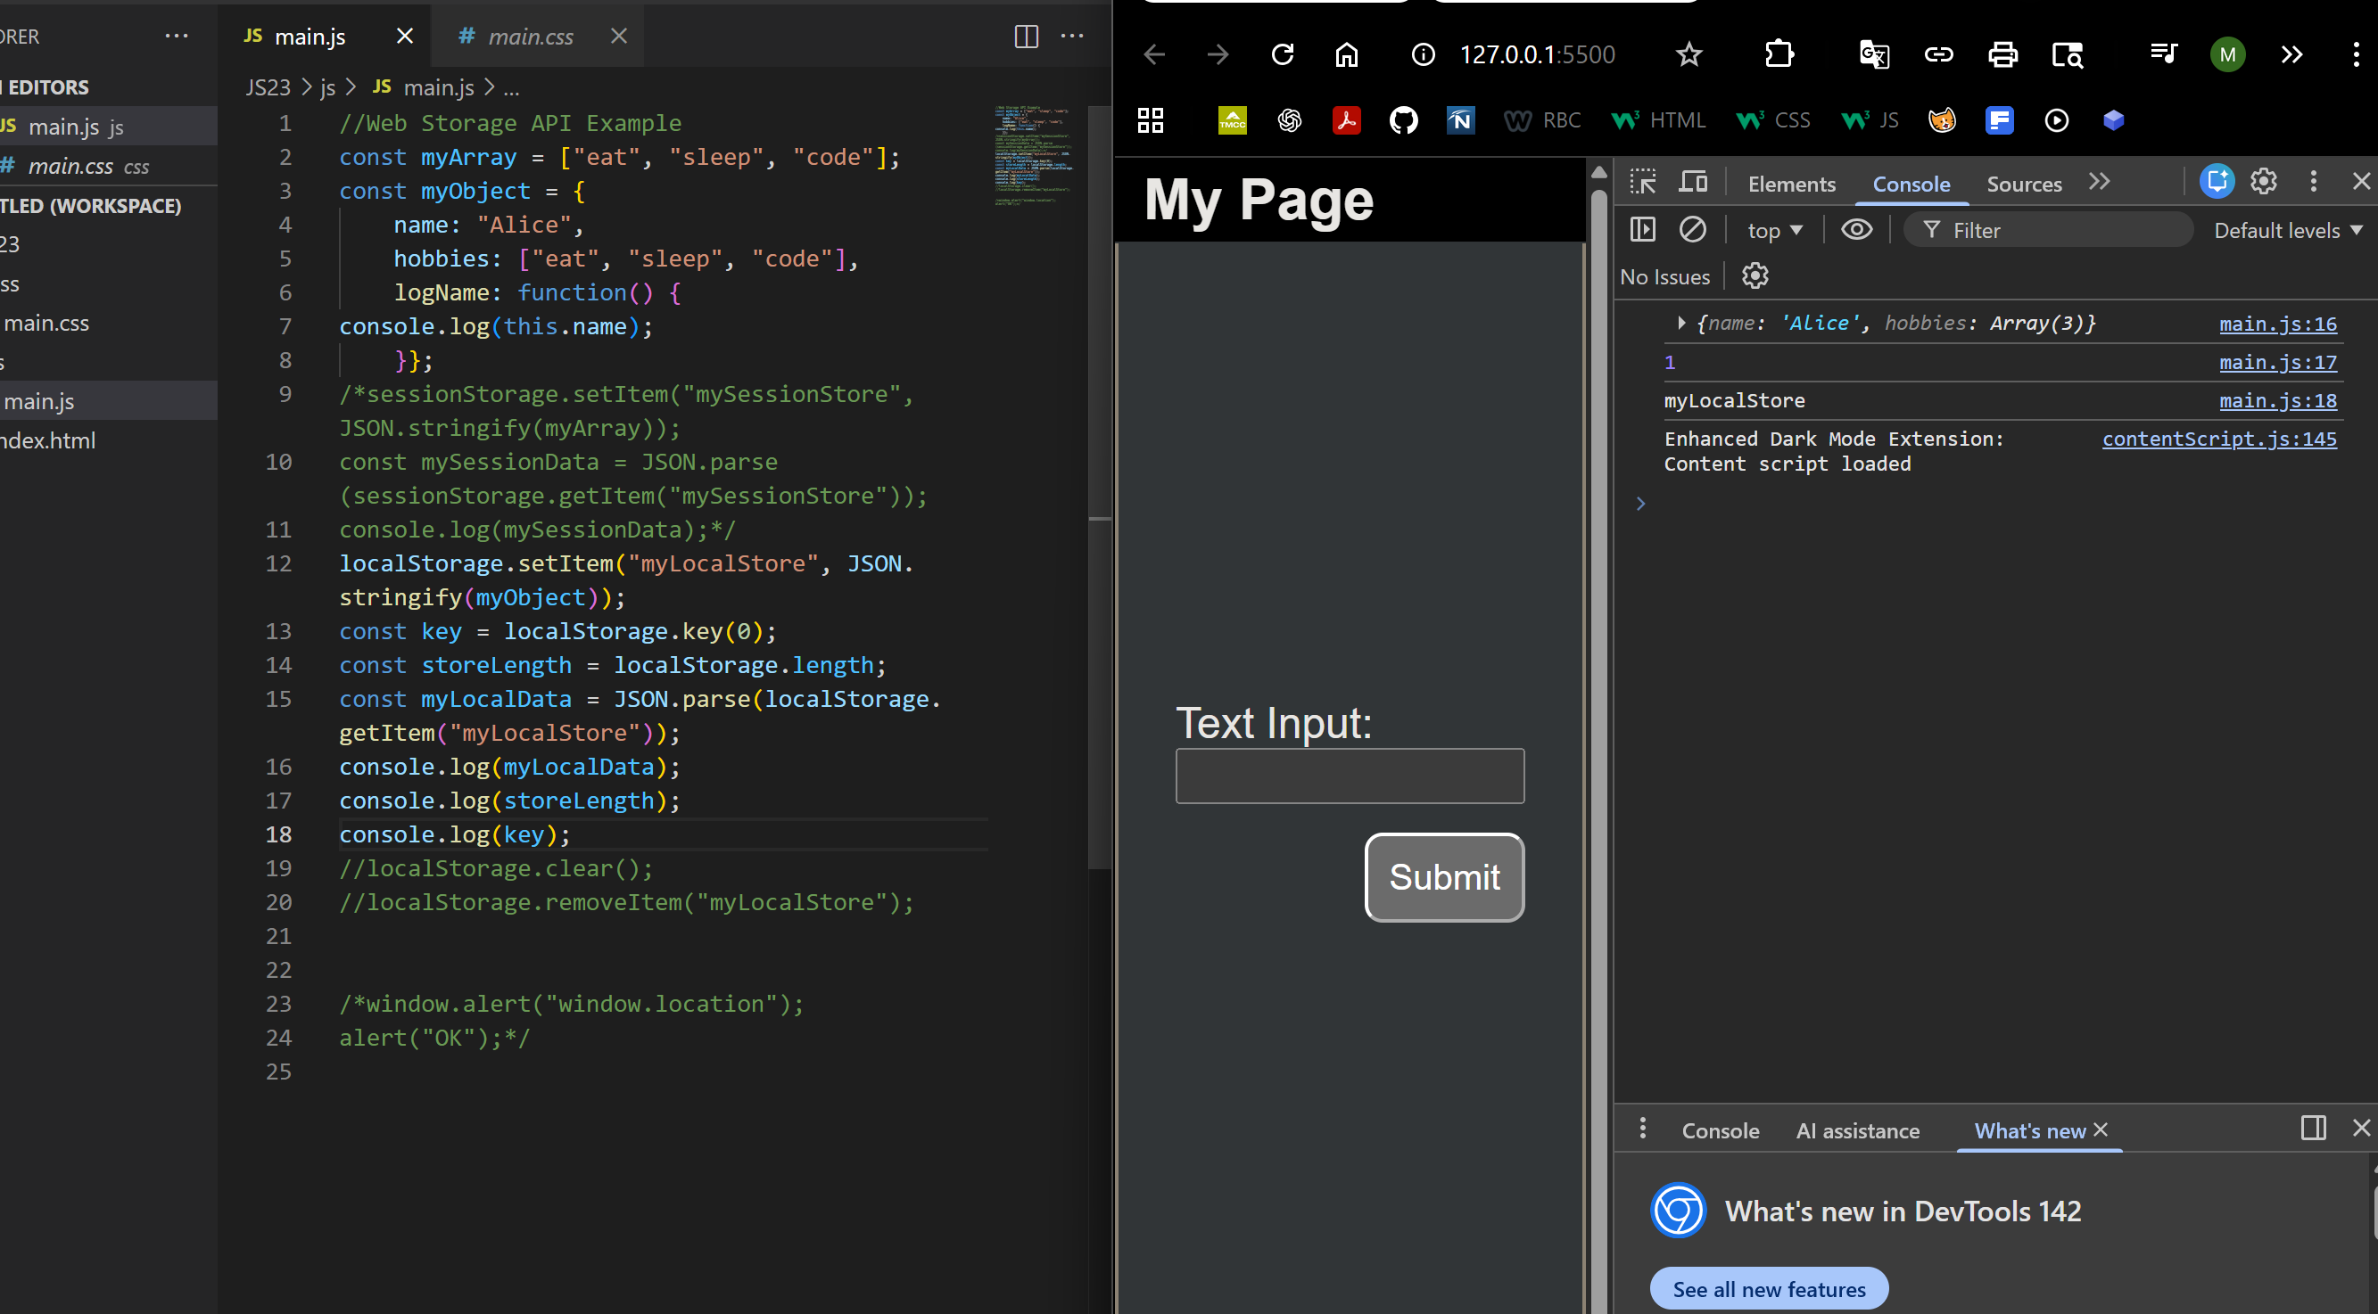Open the Adobe Acrobat bookmark
This screenshot has height=1314, width=2378.
[x=1347, y=120]
